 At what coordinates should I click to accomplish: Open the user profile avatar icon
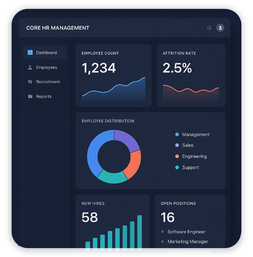(220, 28)
